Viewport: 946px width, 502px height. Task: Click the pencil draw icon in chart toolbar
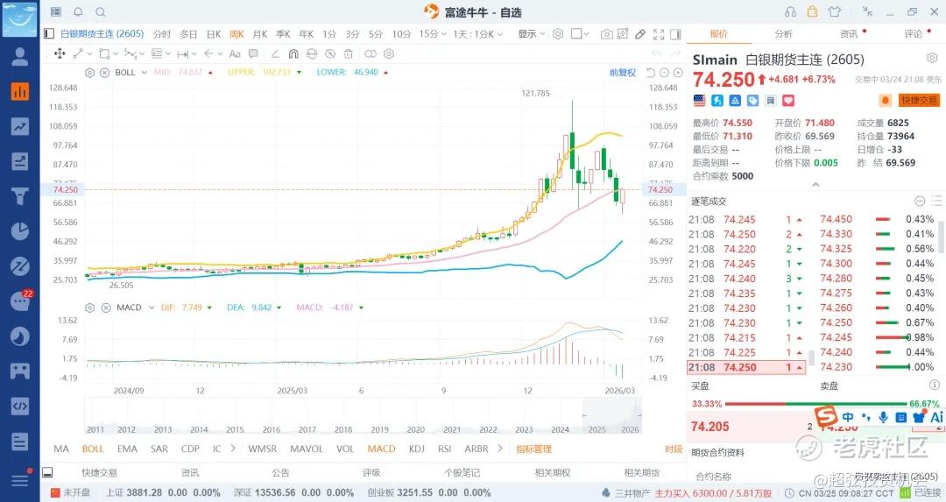(x=640, y=34)
